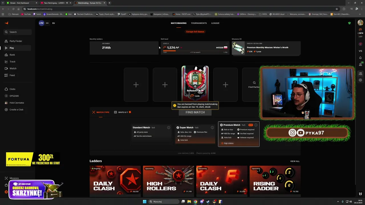
Task: Click the party panel icon in right bar
Action: (360, 73)
